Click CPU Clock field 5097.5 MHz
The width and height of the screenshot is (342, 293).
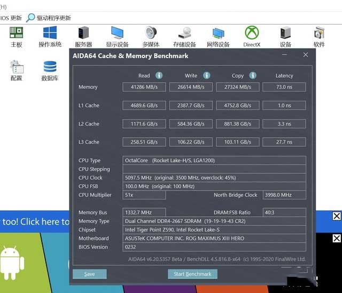point(214,178)
